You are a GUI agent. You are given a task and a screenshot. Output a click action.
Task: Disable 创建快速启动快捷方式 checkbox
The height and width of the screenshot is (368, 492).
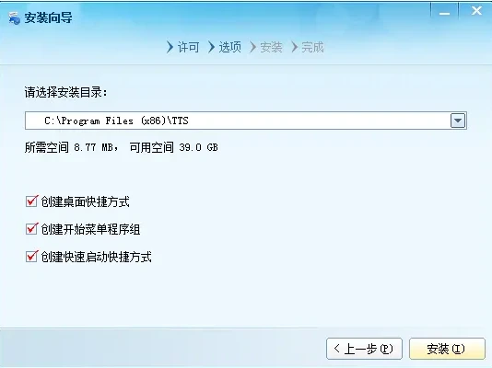(x=31, y=256)
